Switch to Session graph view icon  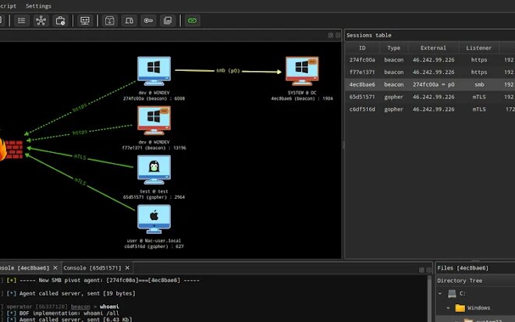click(41, 21)
